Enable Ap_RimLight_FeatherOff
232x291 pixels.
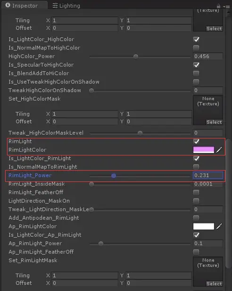[x=196, y=252]
